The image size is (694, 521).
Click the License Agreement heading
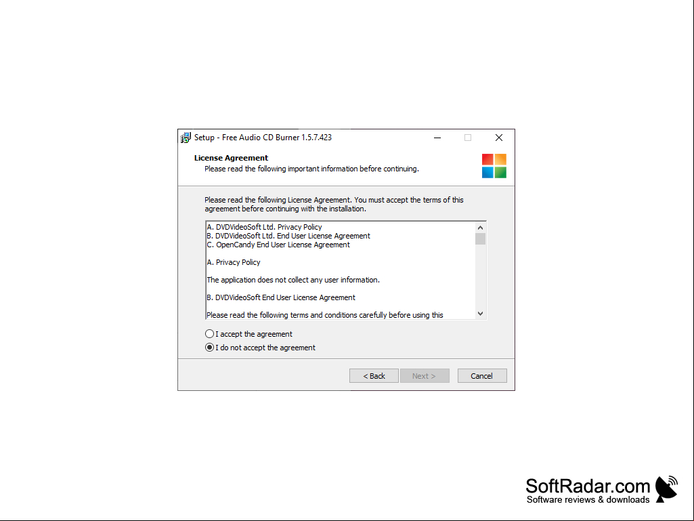tap(231, 158)
